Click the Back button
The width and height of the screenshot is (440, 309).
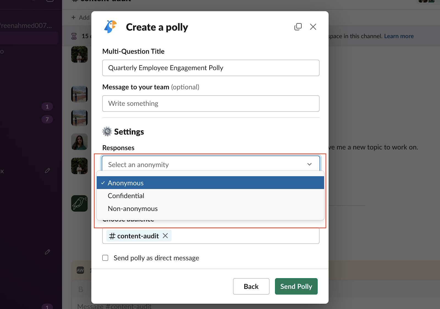[x=251, y=286]
